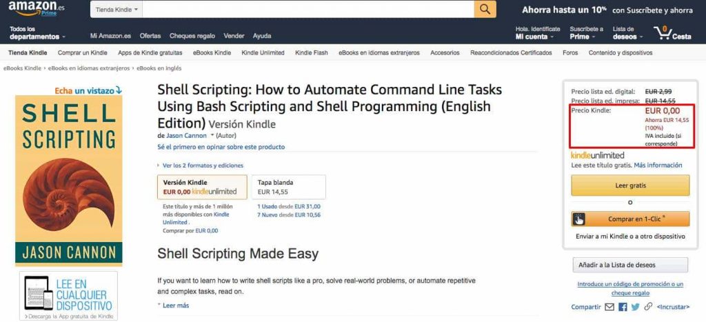Viewport: 706px width, 322px height.
Task: Share the book on Twitter icon
Action: [635, 307]
